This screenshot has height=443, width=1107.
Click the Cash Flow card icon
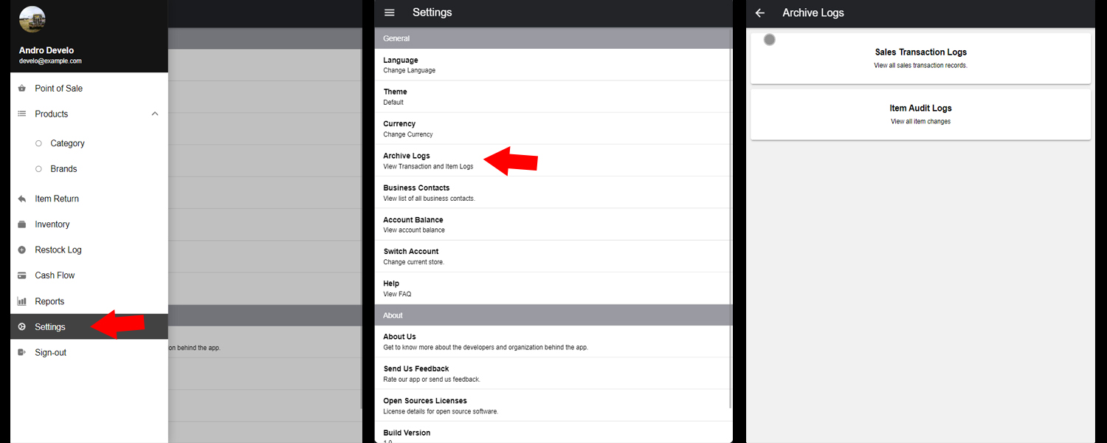tap(22, 275)
